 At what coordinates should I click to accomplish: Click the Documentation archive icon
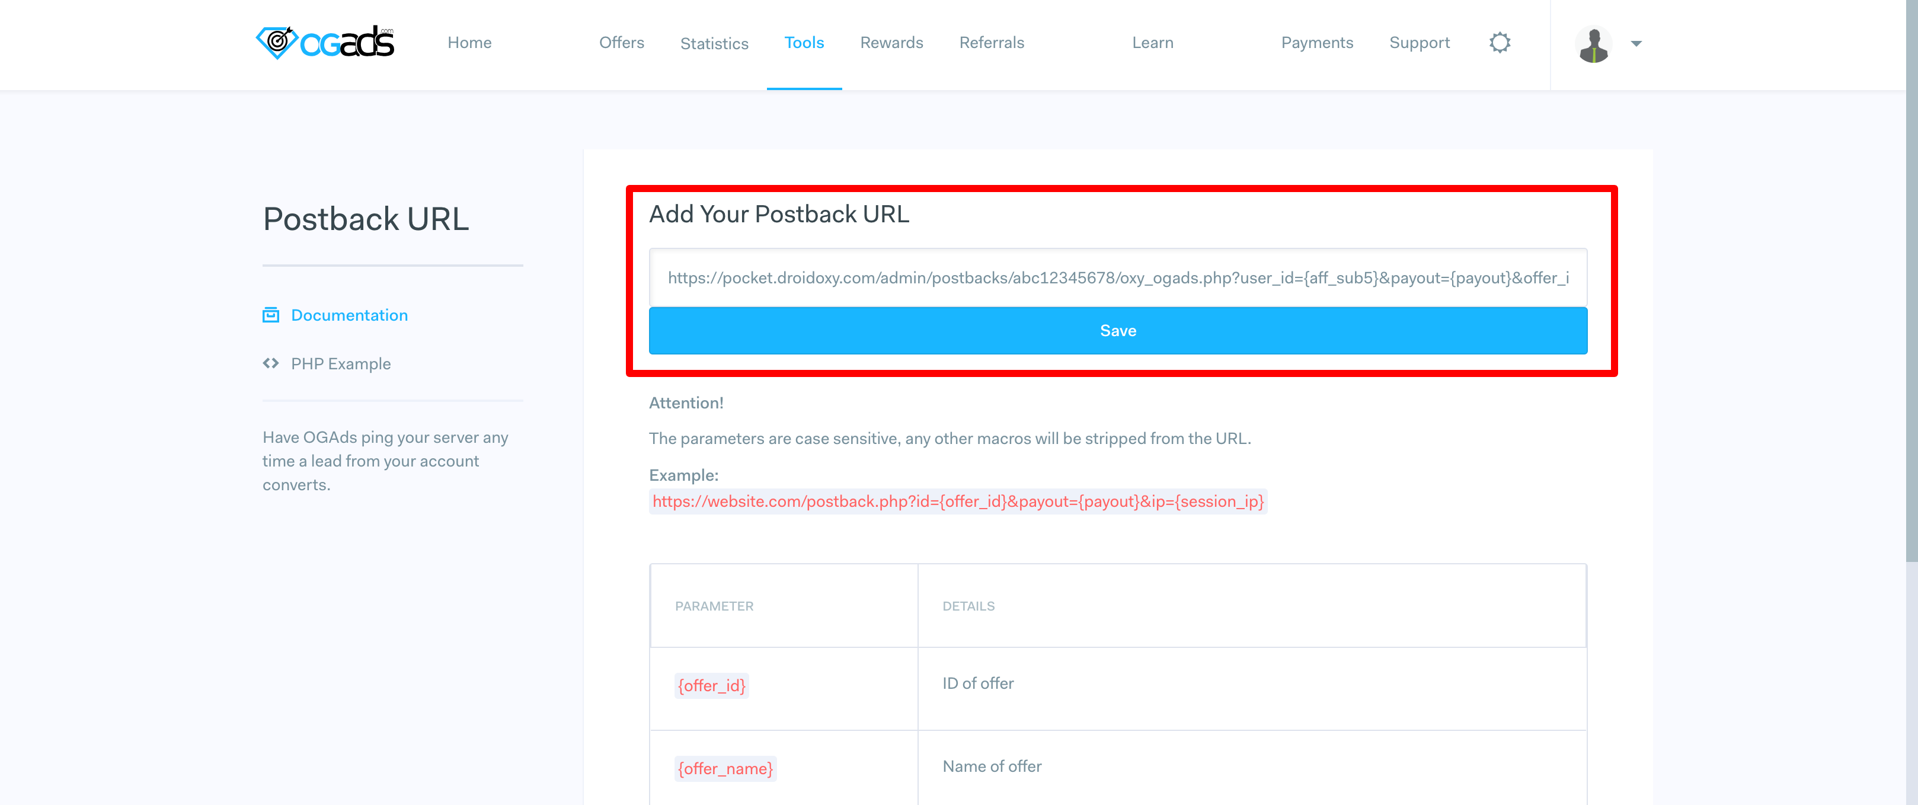[x=271, y=315]
